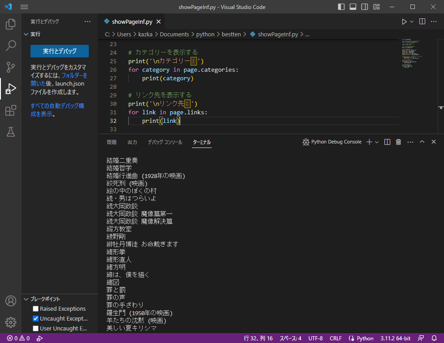Click bestten folder in breadcrumb
The height and width of the screenshot is (343, 444).
(x=231, y=34)
